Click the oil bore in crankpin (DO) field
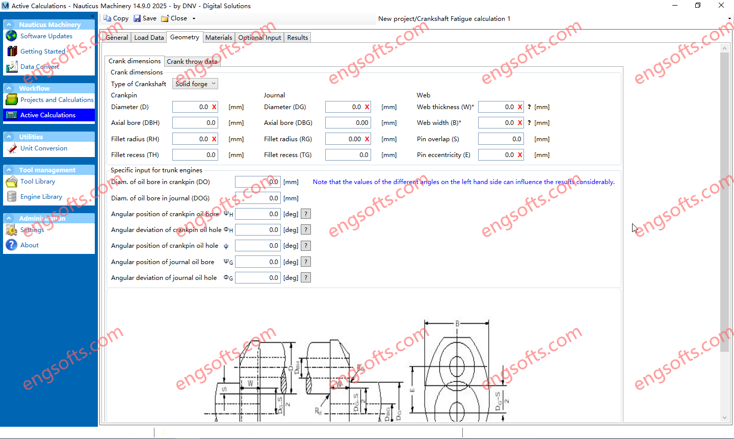Image resolution: width=734 pixels, height=439 pixels. pyautogui.click(x=258, y=182)
